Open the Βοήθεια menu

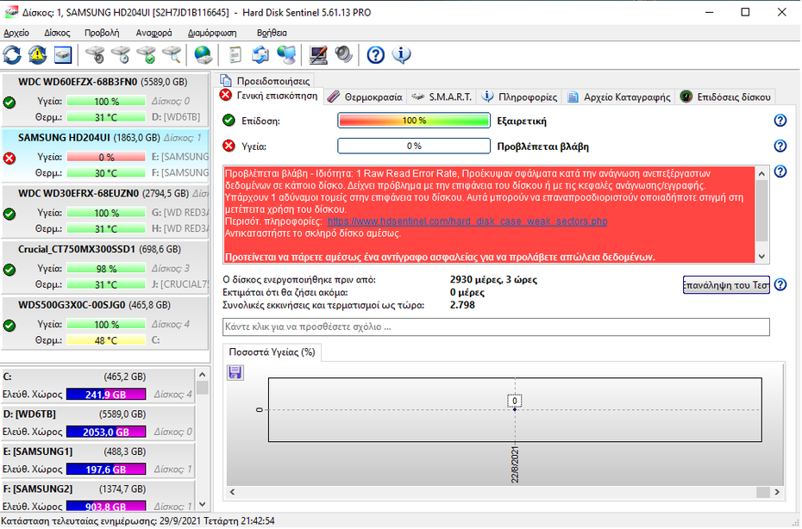point(272,33)
